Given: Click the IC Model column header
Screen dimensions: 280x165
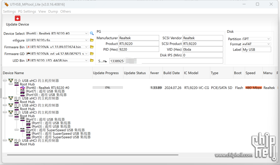Looking at the screenshot, I should (197, 73).
